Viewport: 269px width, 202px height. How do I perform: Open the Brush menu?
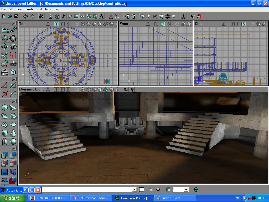[29, 9]
